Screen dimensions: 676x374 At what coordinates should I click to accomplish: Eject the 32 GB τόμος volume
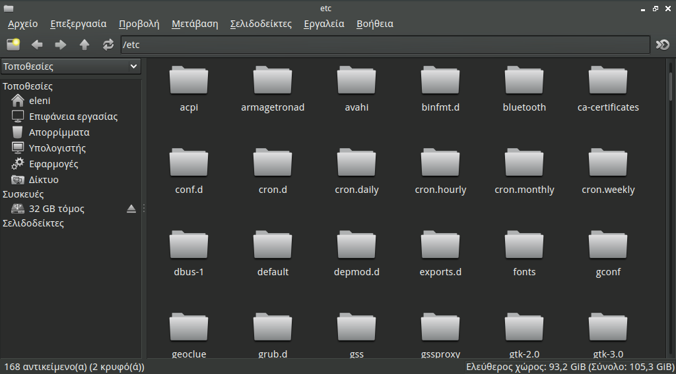pos(131,209)
